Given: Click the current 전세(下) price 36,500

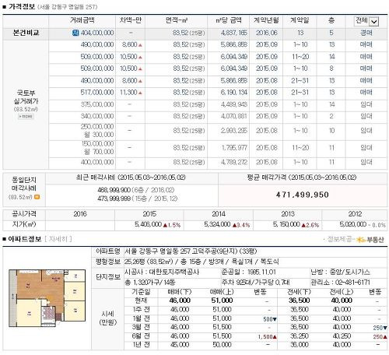Looking at the screenshot, I should [300, 301].
